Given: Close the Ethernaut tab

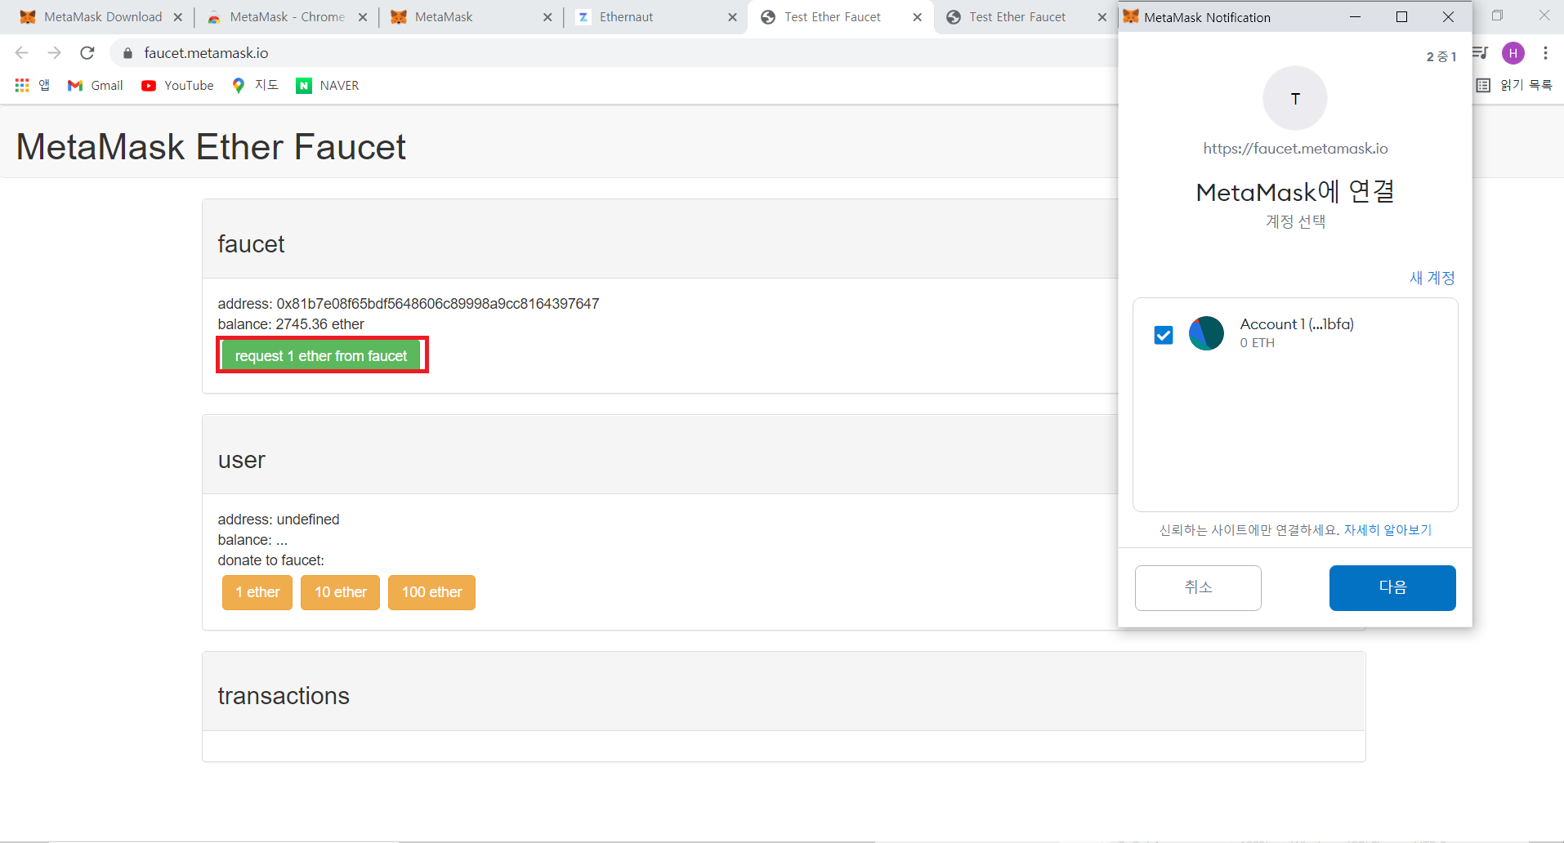Looking at the screenshot, I should [732, 17].
